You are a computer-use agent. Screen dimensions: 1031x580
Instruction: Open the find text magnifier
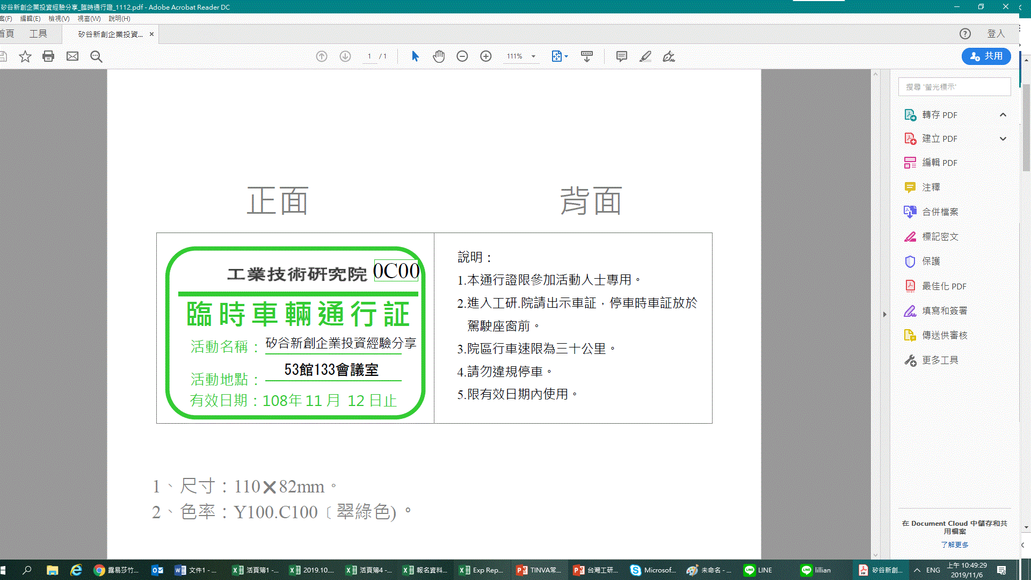(96, 56)
